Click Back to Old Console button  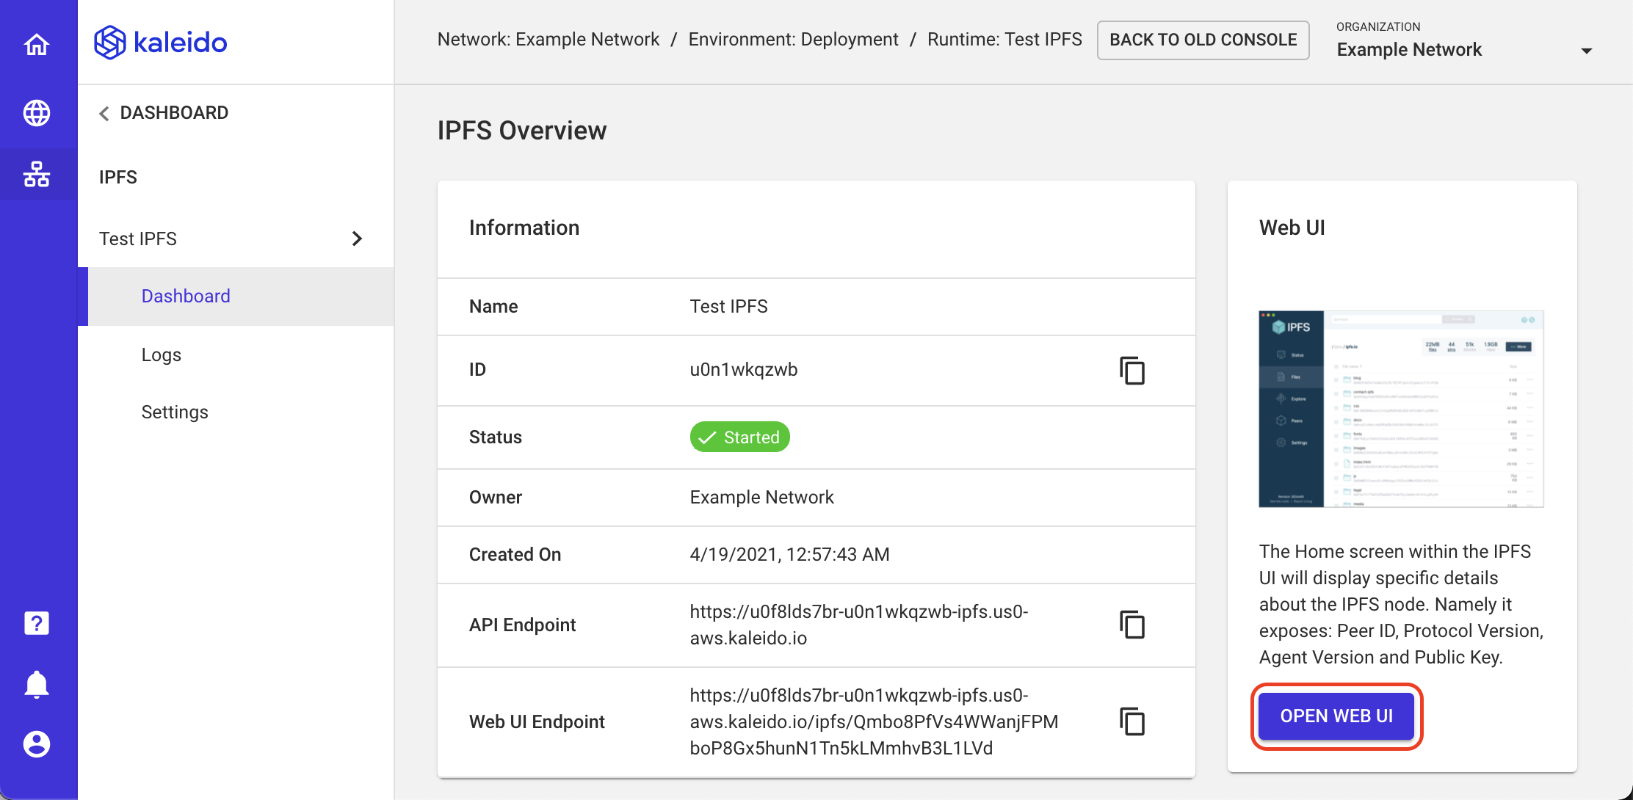[x=1203, y=40]
